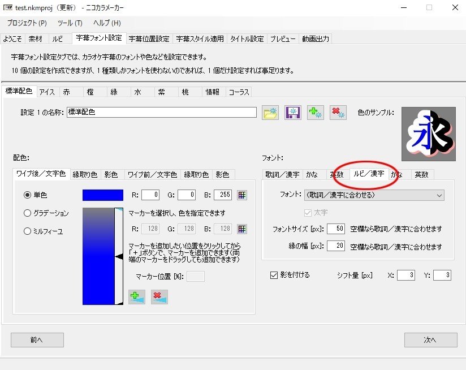Viewport: 466px width, 370px height.
Task: Select アイス color setting tab
Action: 47,92
